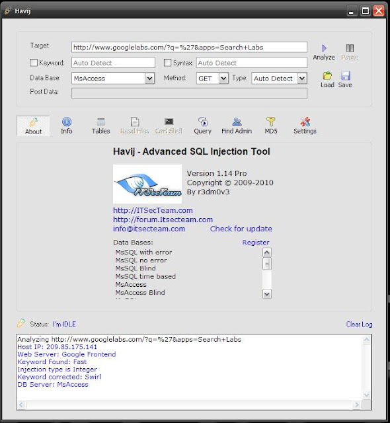Click the Havij title bar app icon
This screenshot has width=390, height=423.
(x=8, y=11)
